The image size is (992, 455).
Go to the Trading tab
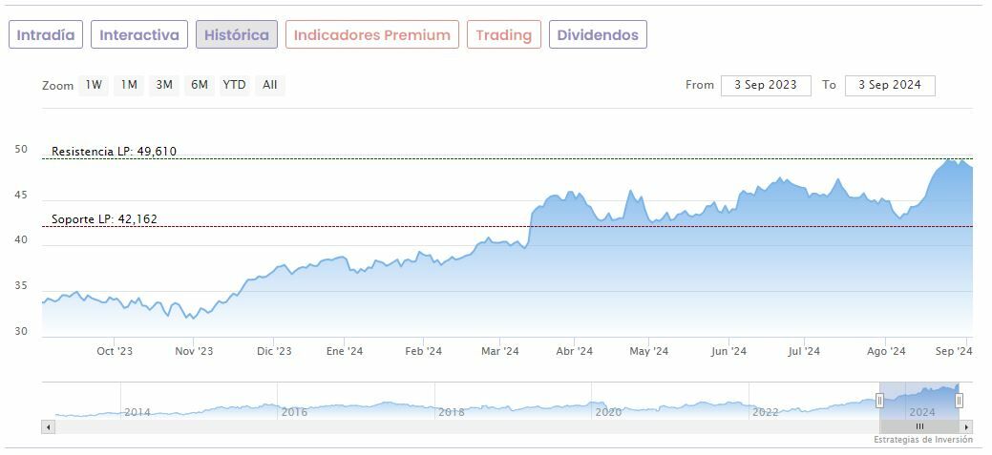(503, 35)
